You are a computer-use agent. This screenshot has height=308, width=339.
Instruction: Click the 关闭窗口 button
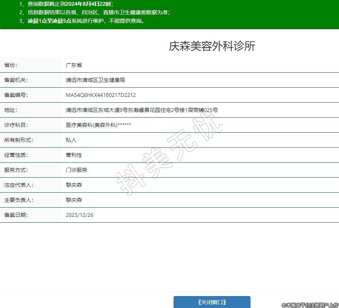(x=212, y=302)
